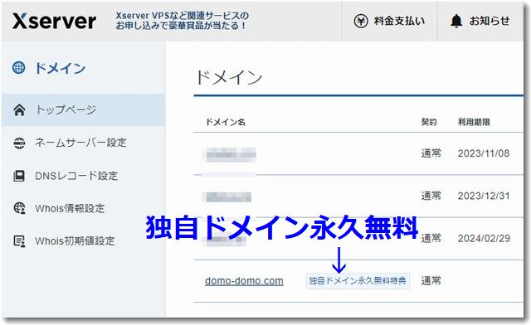
Task: Click 通常 in the domo-domo.com row
Action: (x=431, y=281)
